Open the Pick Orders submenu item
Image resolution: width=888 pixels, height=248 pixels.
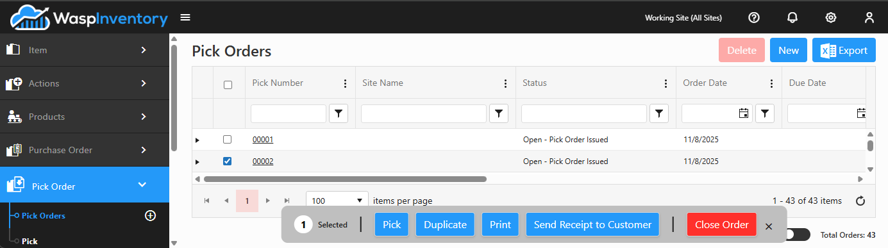click(44, 216)
